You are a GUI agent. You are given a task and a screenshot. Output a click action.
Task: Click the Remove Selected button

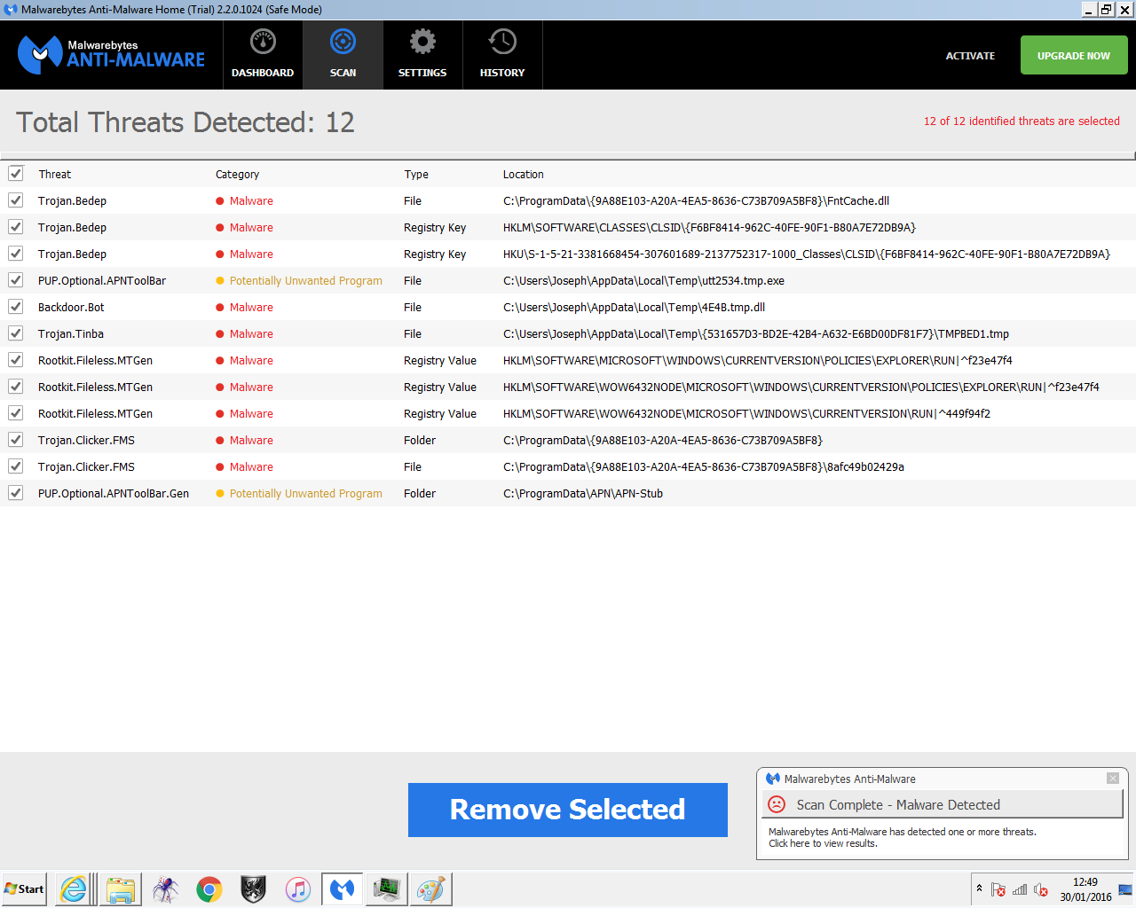568,810
